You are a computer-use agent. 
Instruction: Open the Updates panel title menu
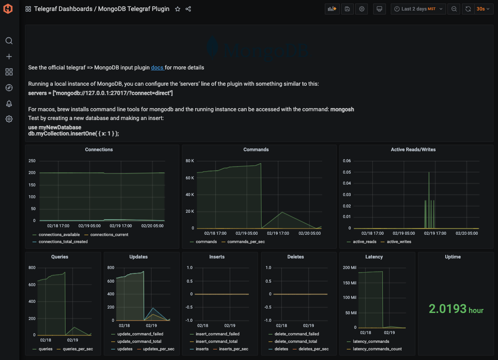[x=138, y=257]
